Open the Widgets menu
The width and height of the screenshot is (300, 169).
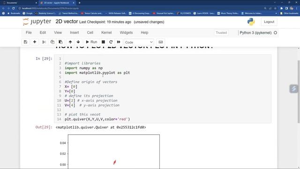click(x=126, y=32)
